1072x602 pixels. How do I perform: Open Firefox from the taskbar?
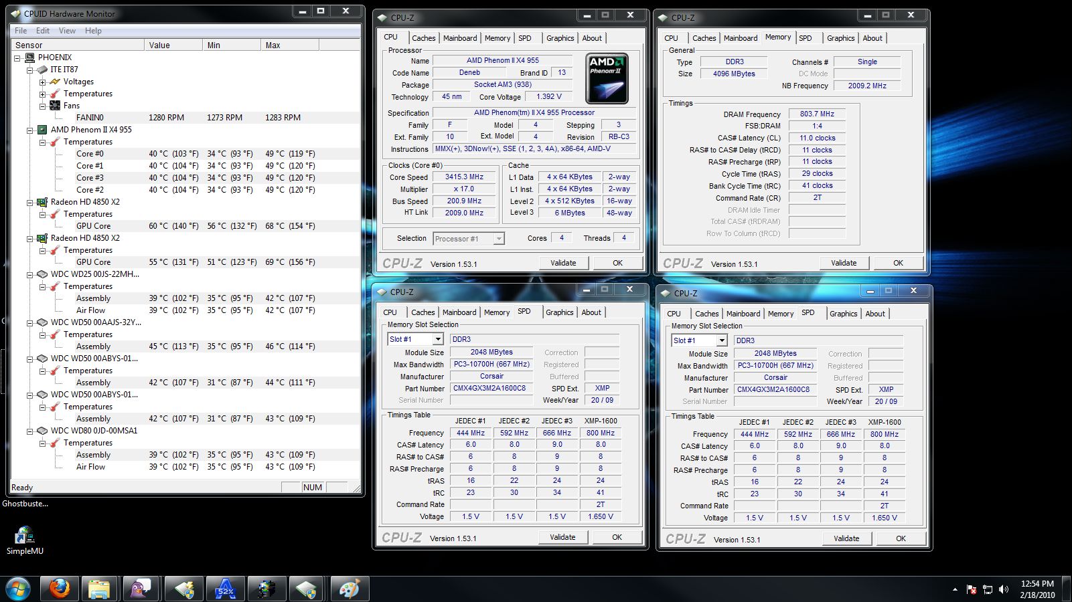pyautogui.click(x=59, y=589)
